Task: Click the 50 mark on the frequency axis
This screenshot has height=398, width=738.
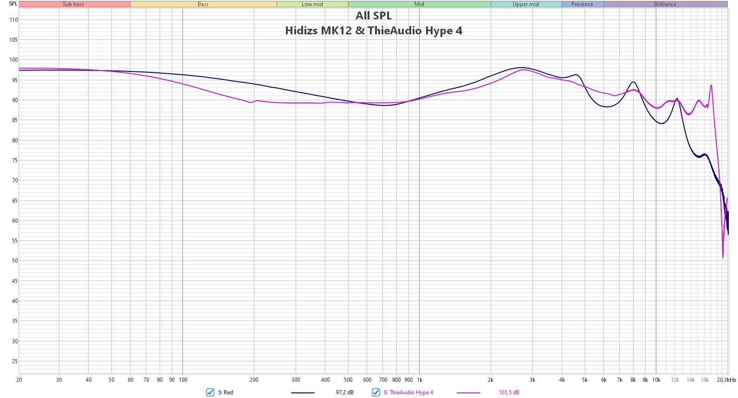Action: coord(111,380)
